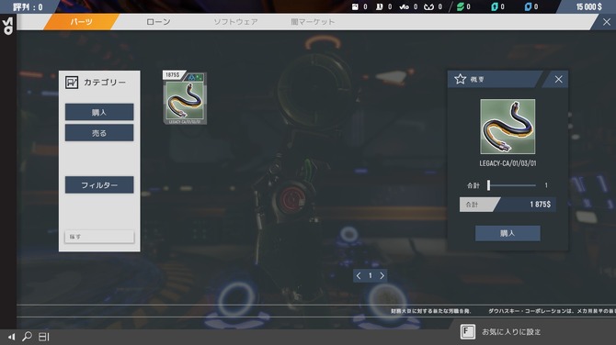Click the category icon beside カテゴリー
The height and width of the screenshot is (345, 616).
[x=72, y=83]
